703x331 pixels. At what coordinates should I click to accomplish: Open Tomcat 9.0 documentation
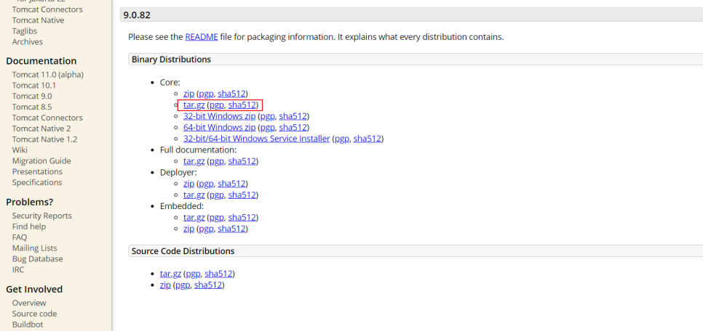point(32,96)
